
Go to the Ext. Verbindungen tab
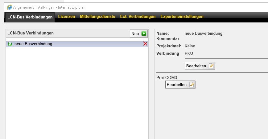click(x=138, y=17)
